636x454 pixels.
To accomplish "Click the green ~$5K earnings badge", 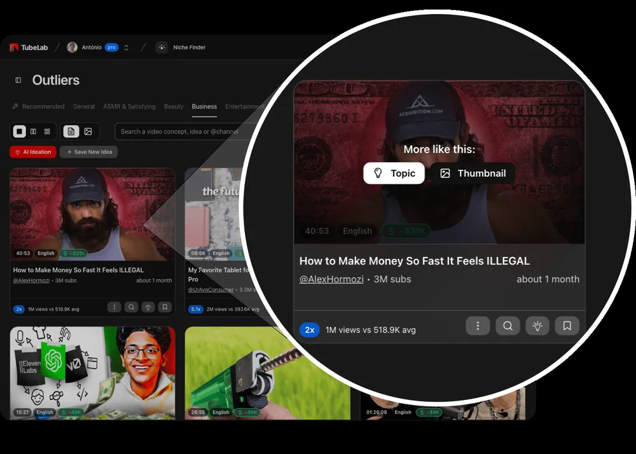I will [429, 412].
